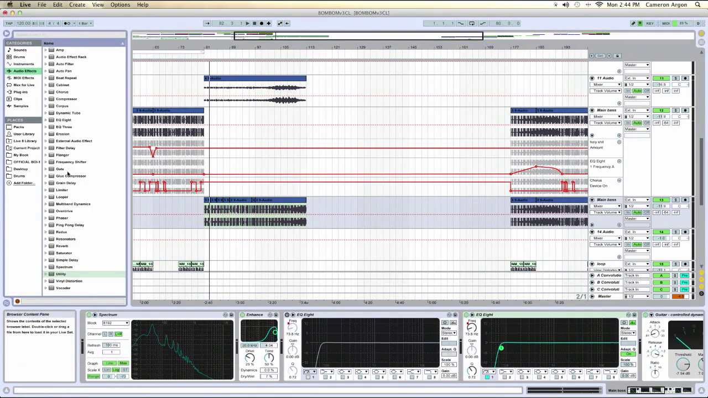Screen dimensions: 708x398
Task: Click the Compressor Threshold knob
Action: (x=683, y=364)
